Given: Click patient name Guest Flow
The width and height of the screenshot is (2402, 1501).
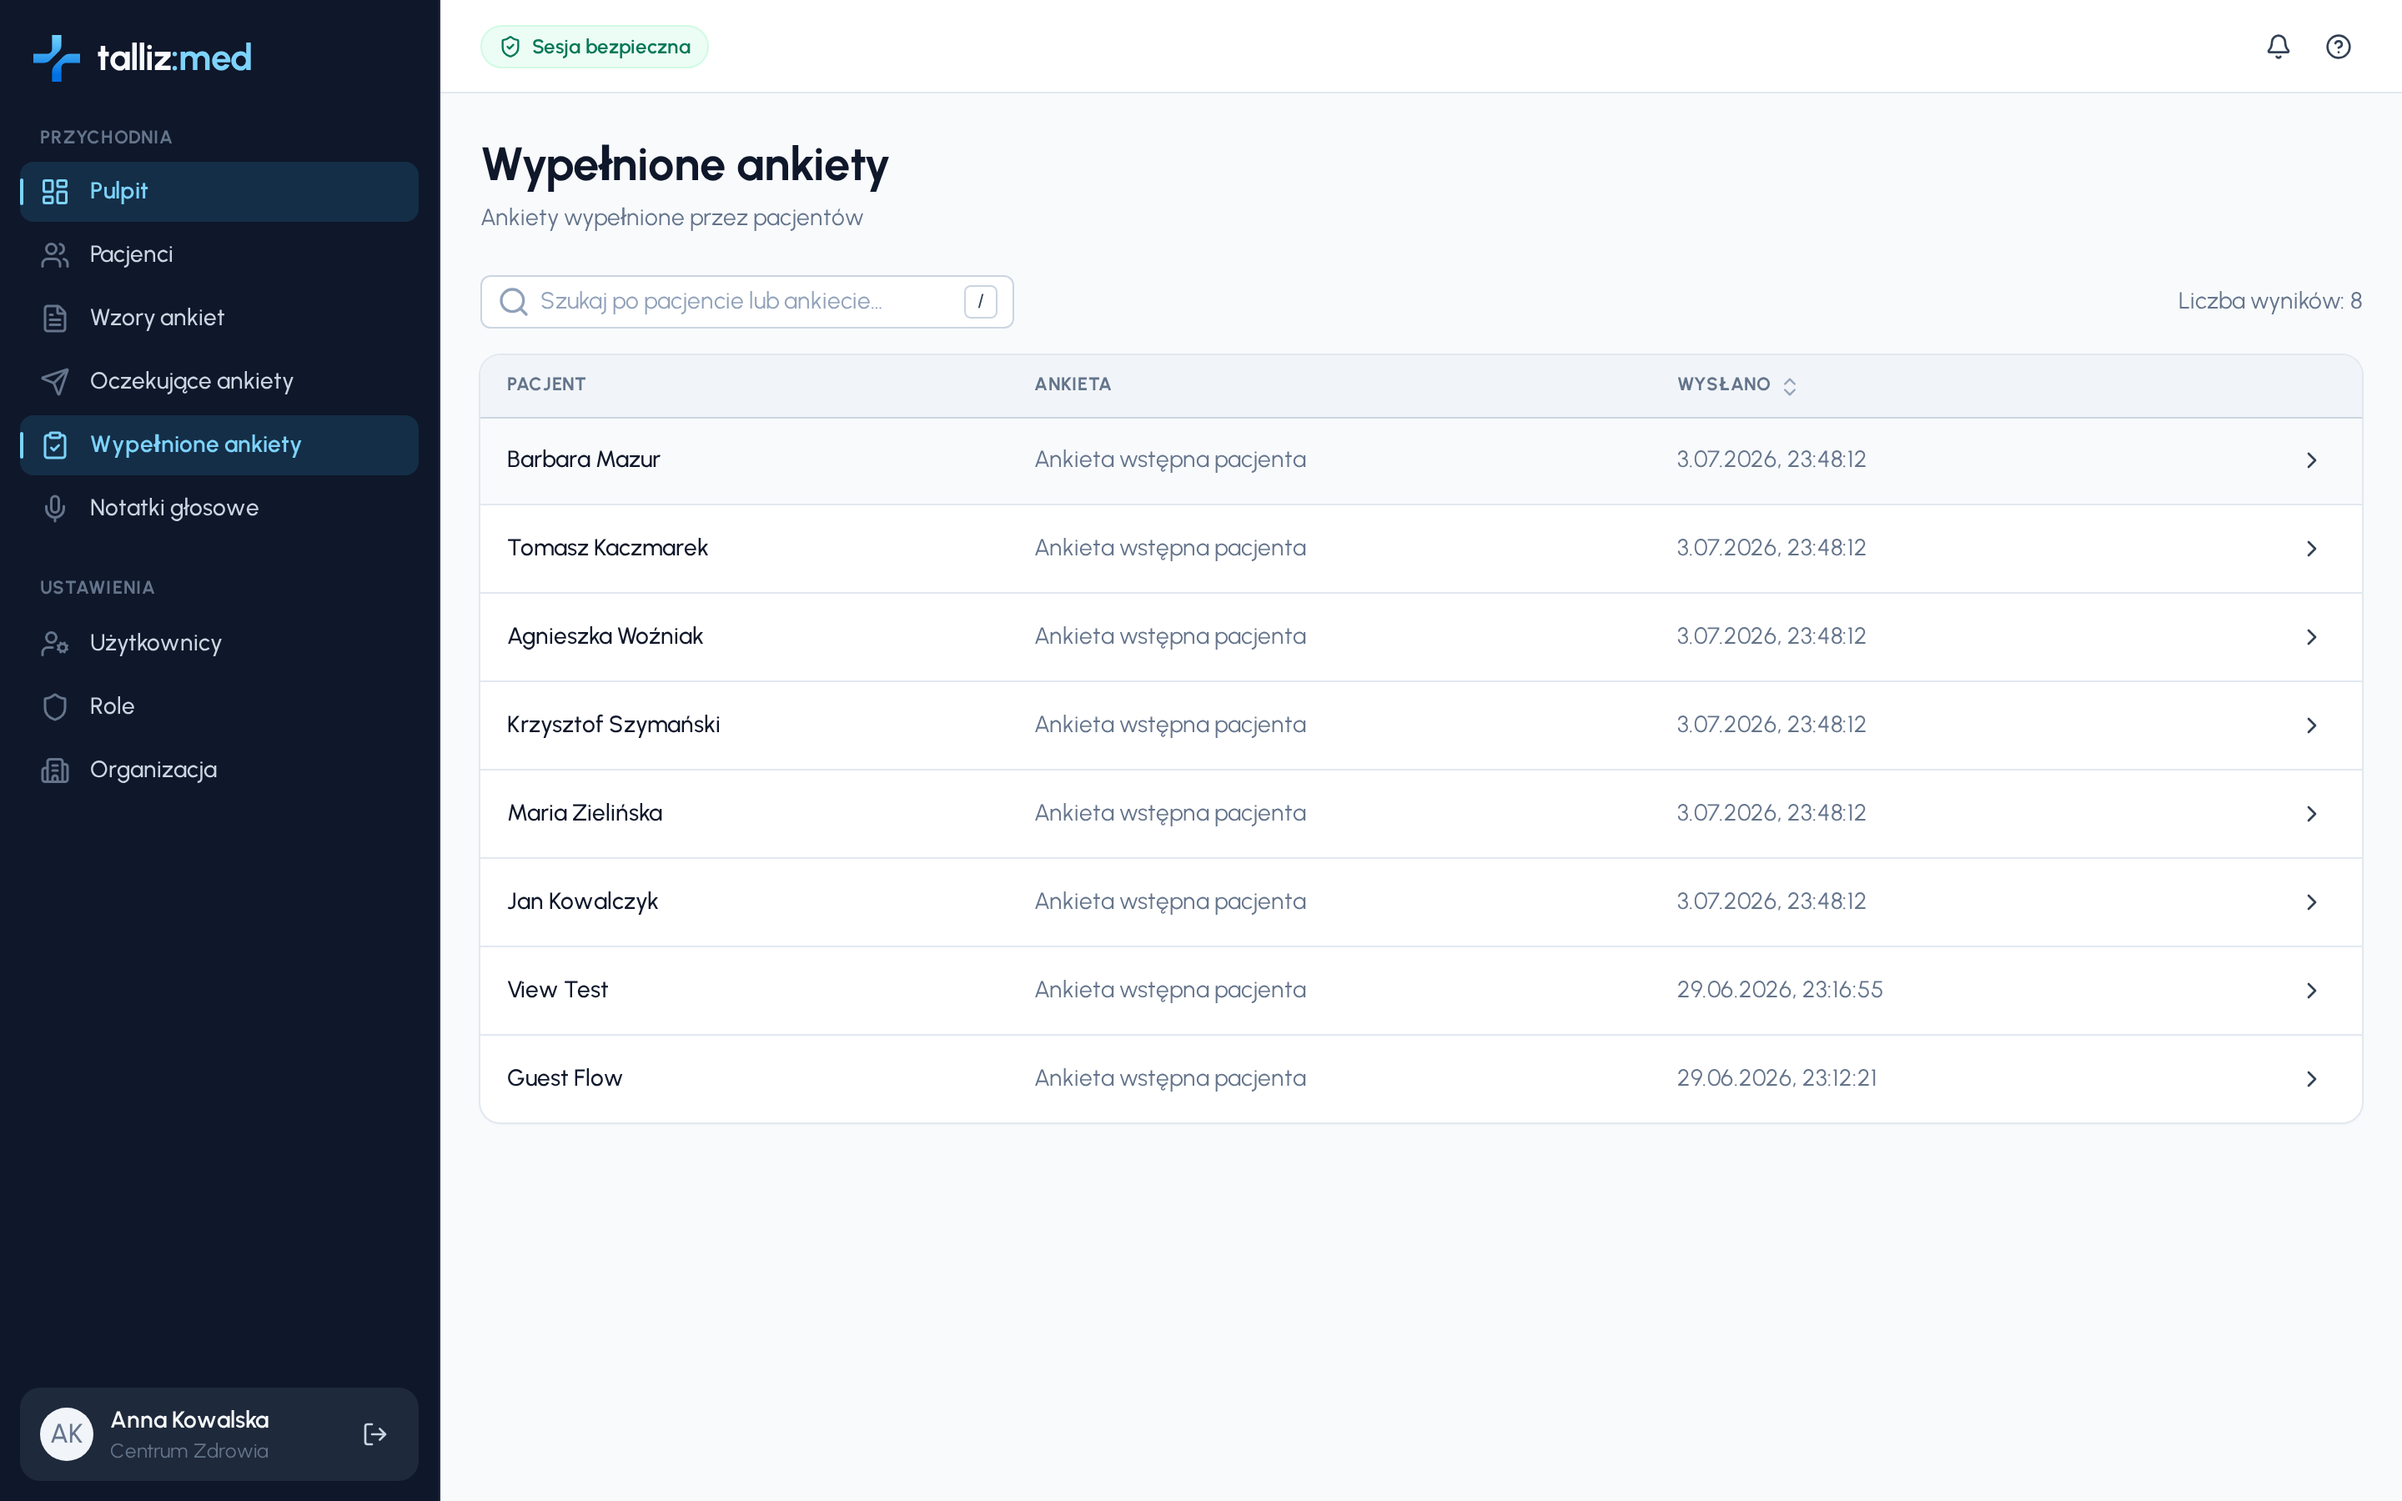Looking at the screenshot, I should point(564,1078).
